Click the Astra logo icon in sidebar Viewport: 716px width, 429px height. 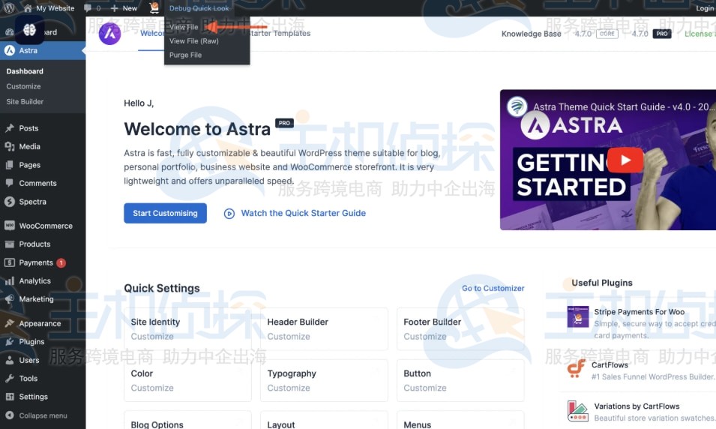(10, 50)
